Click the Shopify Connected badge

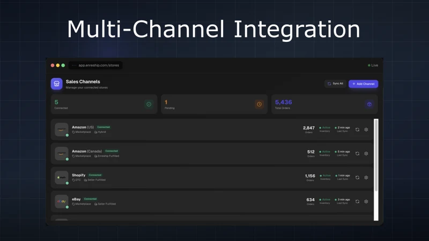tap(95, 175)
